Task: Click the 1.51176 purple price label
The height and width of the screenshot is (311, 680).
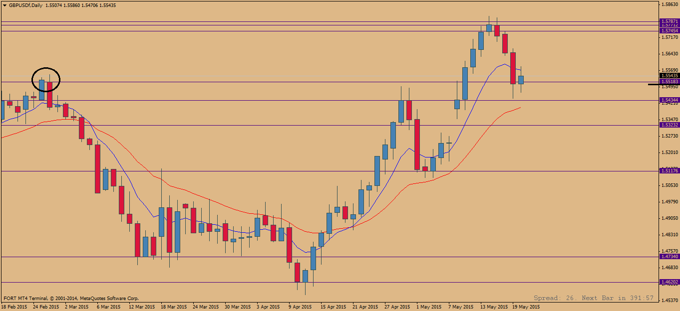Action: click(x=670, y=171)
